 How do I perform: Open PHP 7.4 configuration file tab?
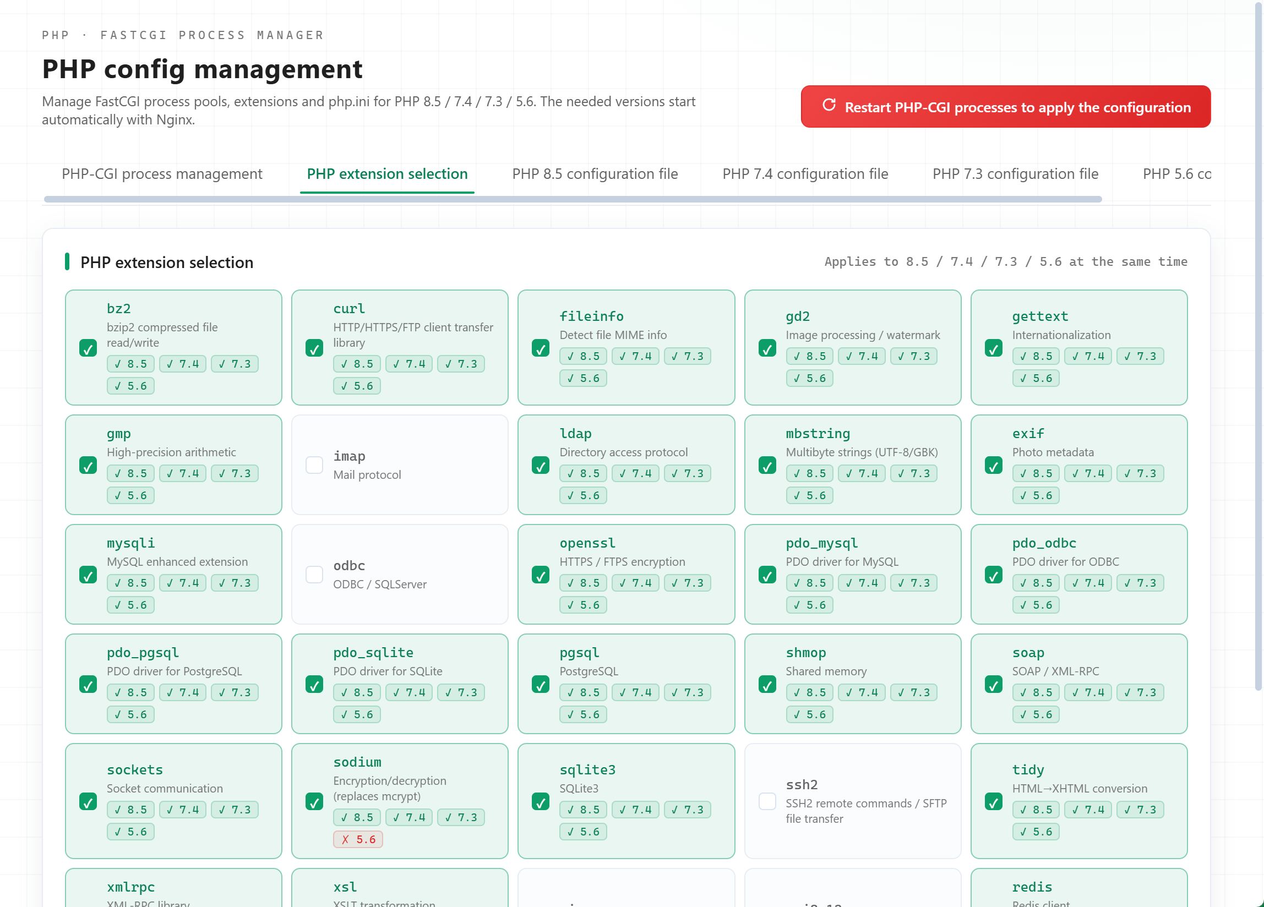pyautogui.click(x=805, y=174)
